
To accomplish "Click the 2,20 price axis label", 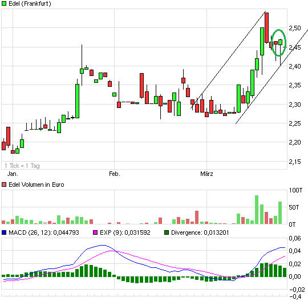I will (295, 142).
